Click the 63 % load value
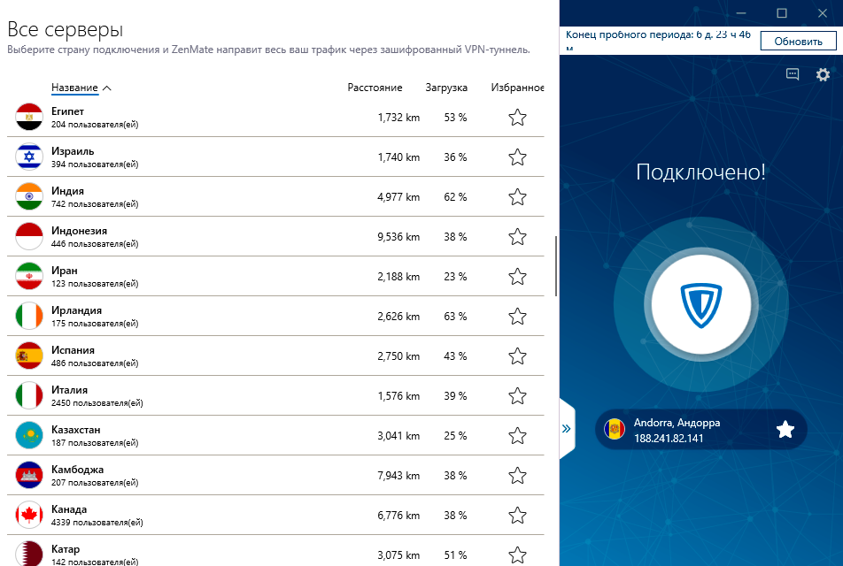Image resolution: width=843 pixels, height=566 pixels. tap(455, 316)
